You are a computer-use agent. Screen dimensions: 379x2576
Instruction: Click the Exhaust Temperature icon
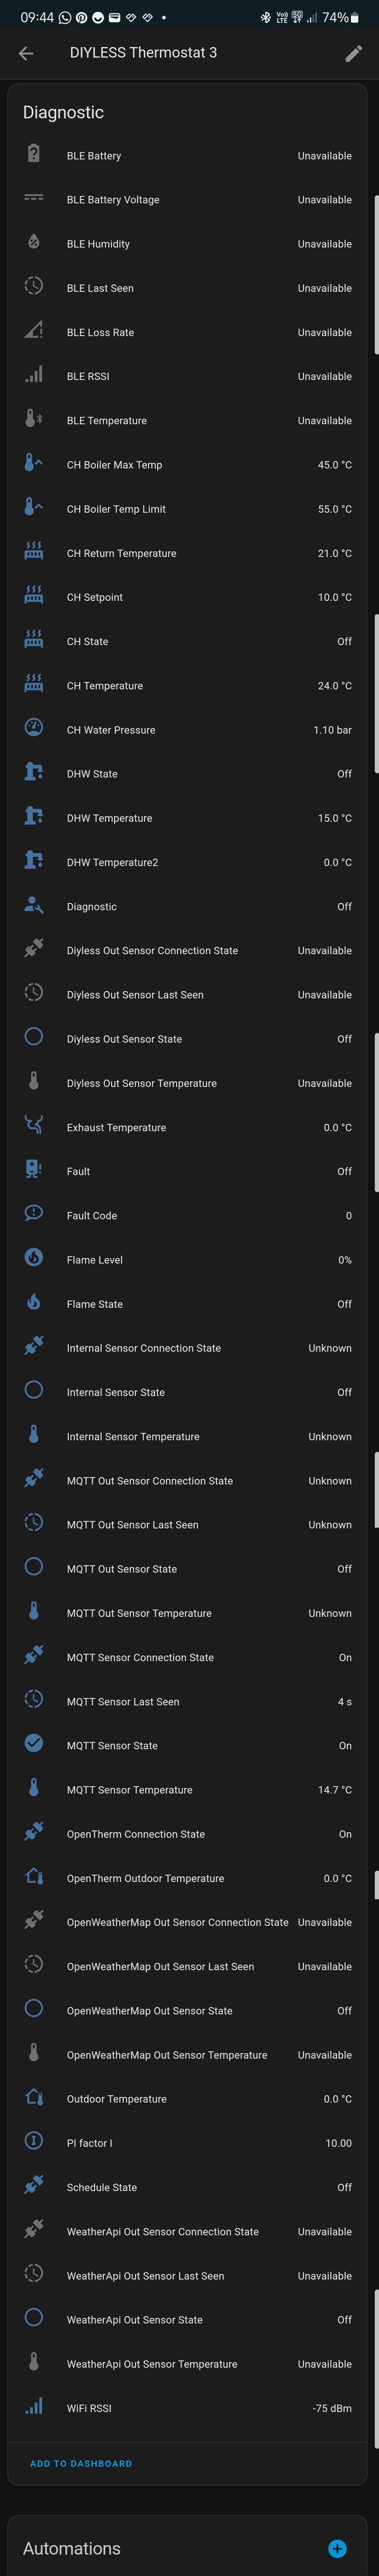[x=33, y=1126]
